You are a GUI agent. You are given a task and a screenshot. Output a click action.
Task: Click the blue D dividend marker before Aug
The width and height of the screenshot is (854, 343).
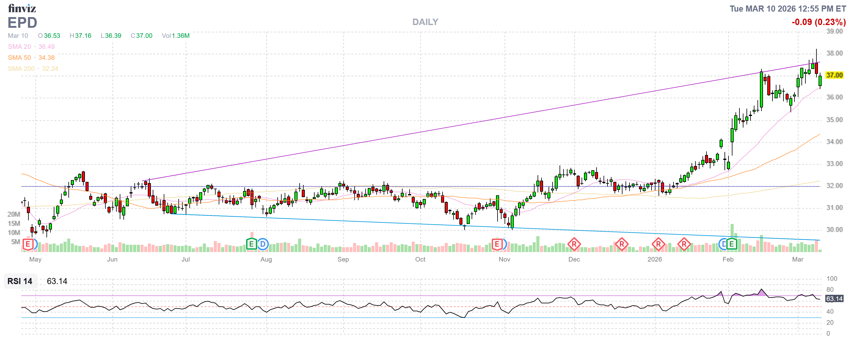(263, 244)
